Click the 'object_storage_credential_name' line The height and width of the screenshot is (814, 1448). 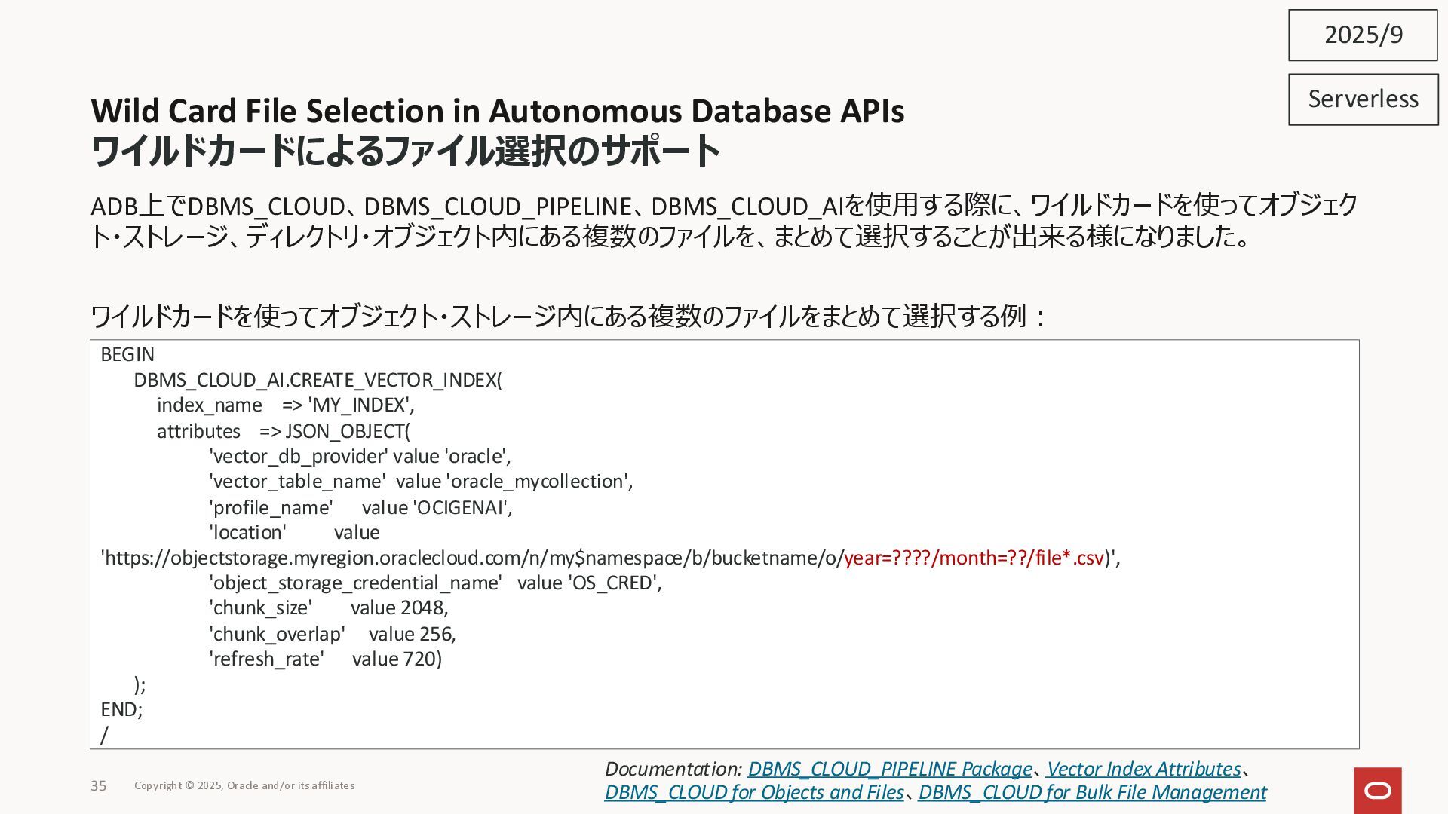pos(434,583)
